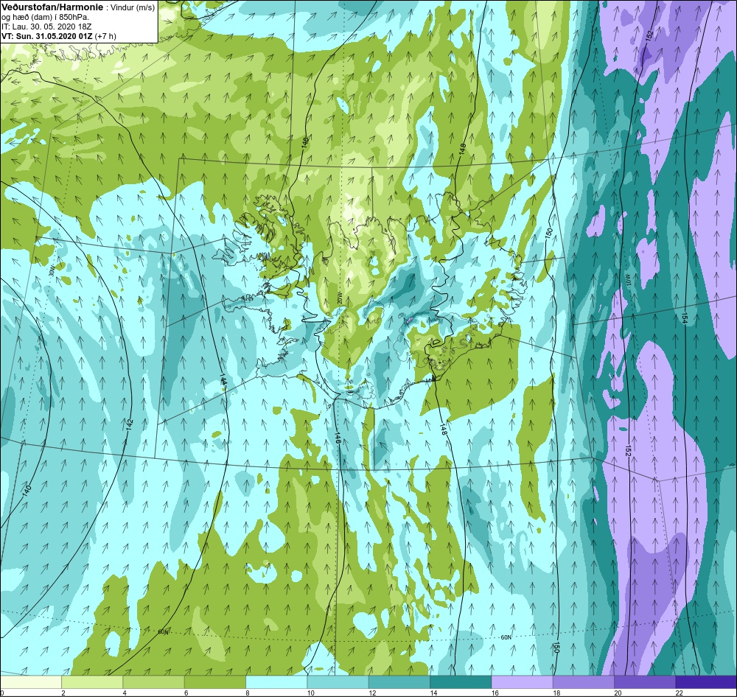737x697 pixels.
Task: Click the '30W' longitude label
Action: [50, 270]
